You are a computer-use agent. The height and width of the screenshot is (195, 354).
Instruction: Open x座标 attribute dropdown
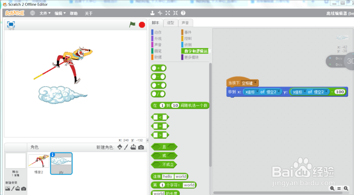click(252, 92)
